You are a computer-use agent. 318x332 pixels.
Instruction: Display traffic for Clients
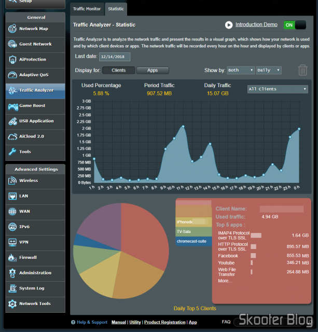119,71
